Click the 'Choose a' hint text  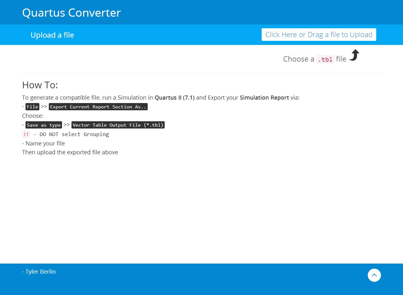(x=298, y=59)
